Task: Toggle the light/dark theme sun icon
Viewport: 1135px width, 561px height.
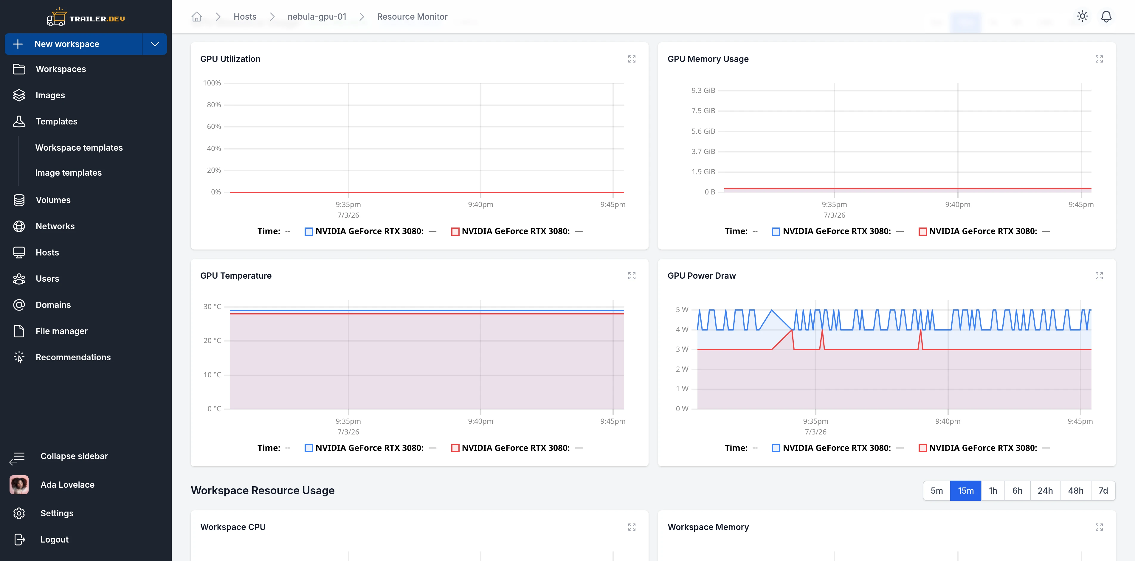Action: [1082, 16]
